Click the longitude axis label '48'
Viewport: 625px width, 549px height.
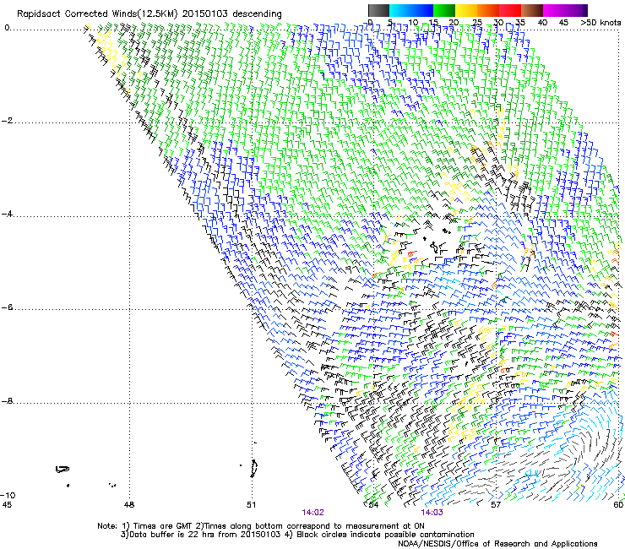click(x=129, y=505)
